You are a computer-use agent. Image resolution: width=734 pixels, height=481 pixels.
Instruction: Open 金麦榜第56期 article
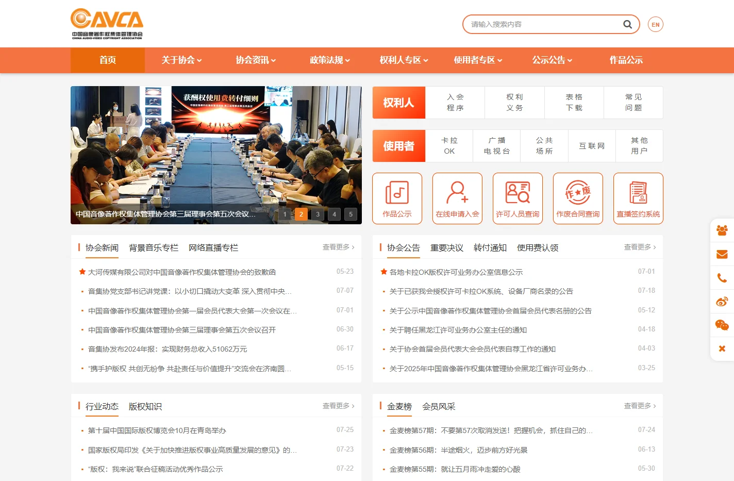coord(459,450)
